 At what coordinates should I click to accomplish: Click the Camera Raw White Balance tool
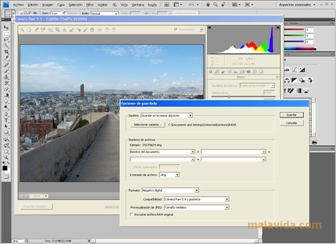pos(37,30)
